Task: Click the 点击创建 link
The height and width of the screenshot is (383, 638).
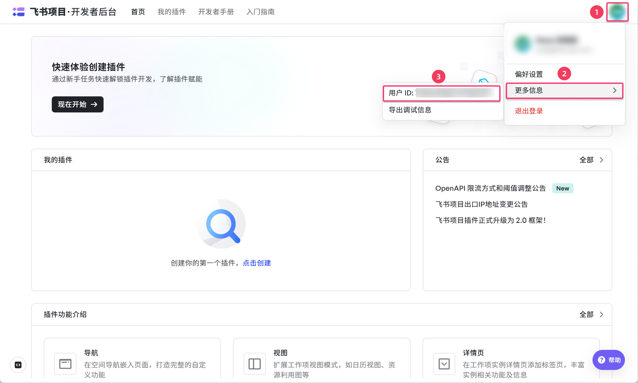Action: pyautogui.click(x=257, y=263)
